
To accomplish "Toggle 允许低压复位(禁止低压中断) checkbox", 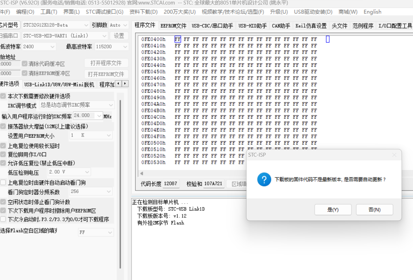I will click(3, 163).
